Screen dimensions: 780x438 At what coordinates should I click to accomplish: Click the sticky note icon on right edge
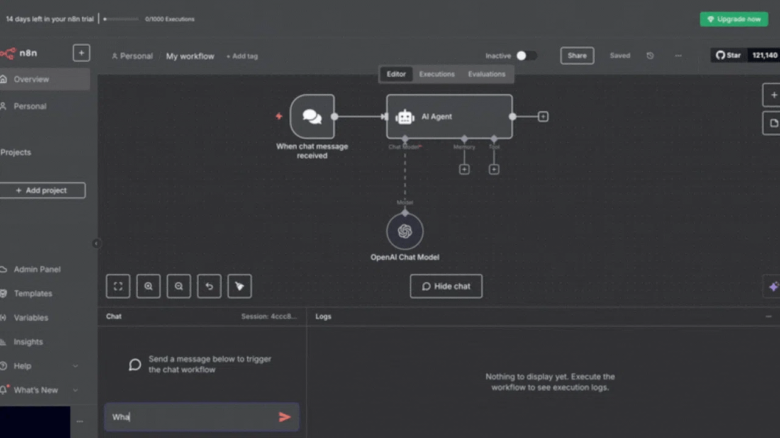coord(773,123)
